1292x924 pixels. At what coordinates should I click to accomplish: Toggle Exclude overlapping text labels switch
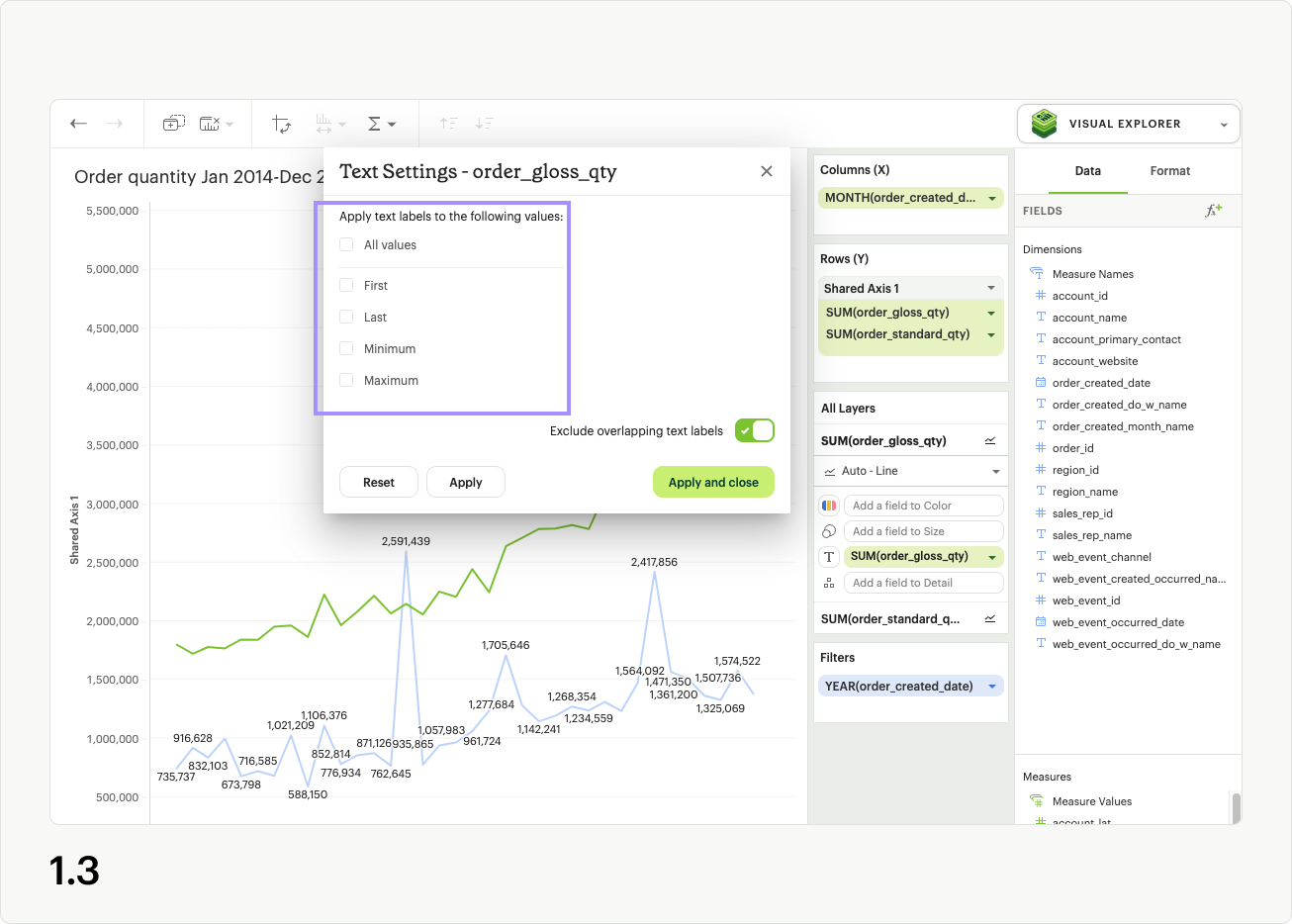tap(755, 431)
